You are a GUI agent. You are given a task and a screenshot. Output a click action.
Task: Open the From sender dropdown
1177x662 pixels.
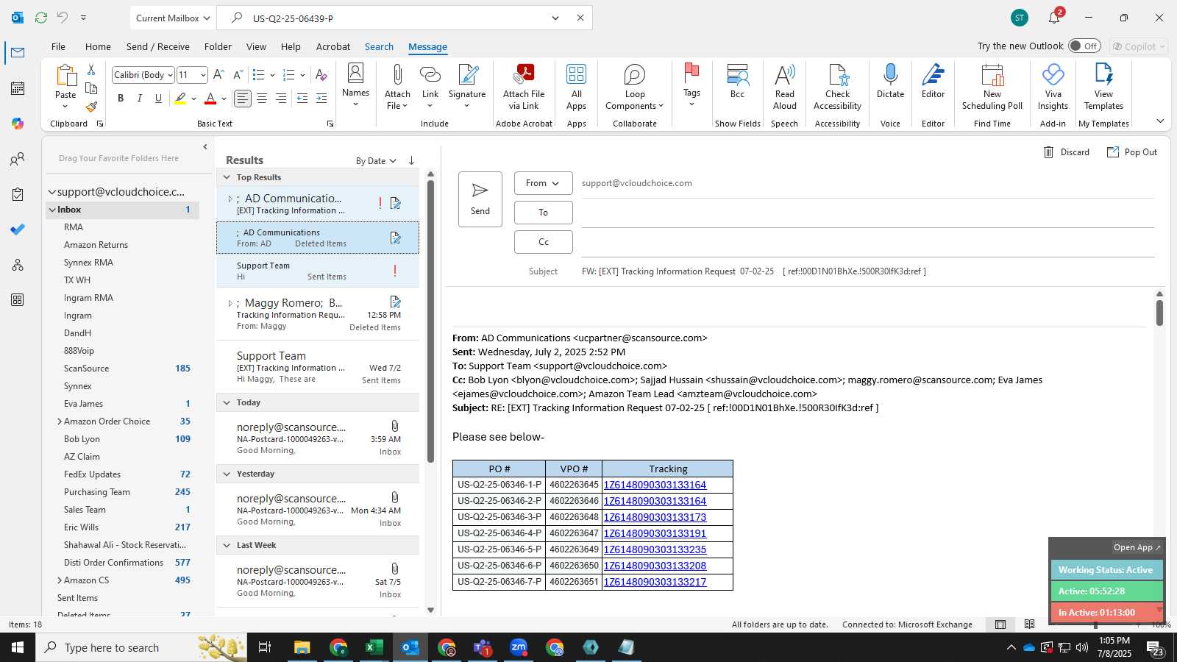pos(543,183)
